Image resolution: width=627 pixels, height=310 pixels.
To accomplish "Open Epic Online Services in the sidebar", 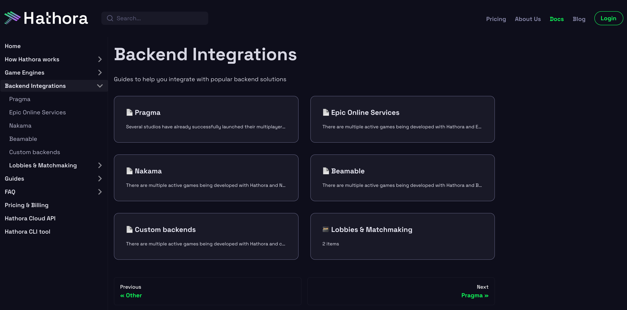I will tap(37, 112).
